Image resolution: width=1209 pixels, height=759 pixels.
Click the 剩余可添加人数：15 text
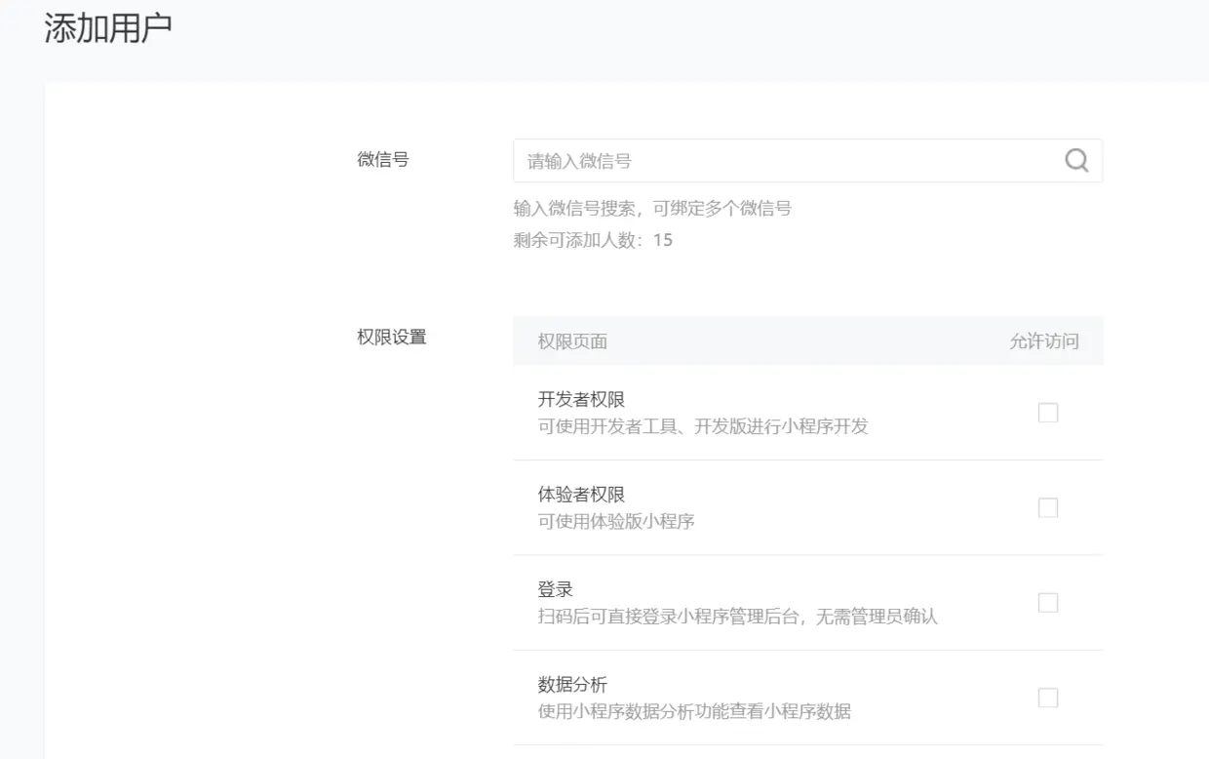click(x=593, y=240)
